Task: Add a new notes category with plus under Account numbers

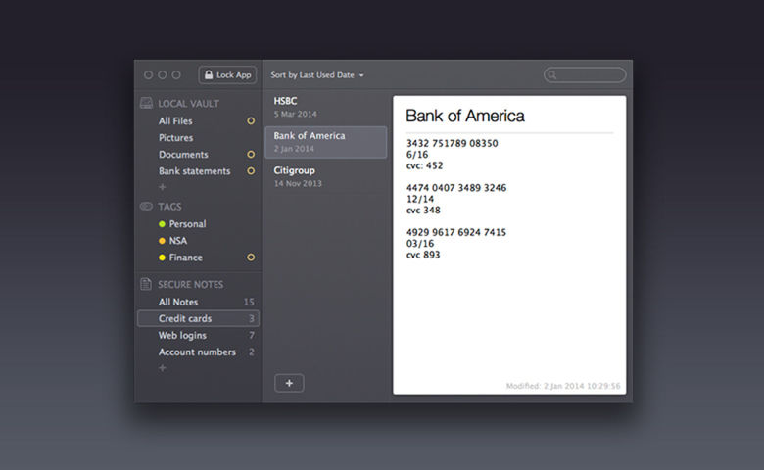Action: (x=163, y=368)
